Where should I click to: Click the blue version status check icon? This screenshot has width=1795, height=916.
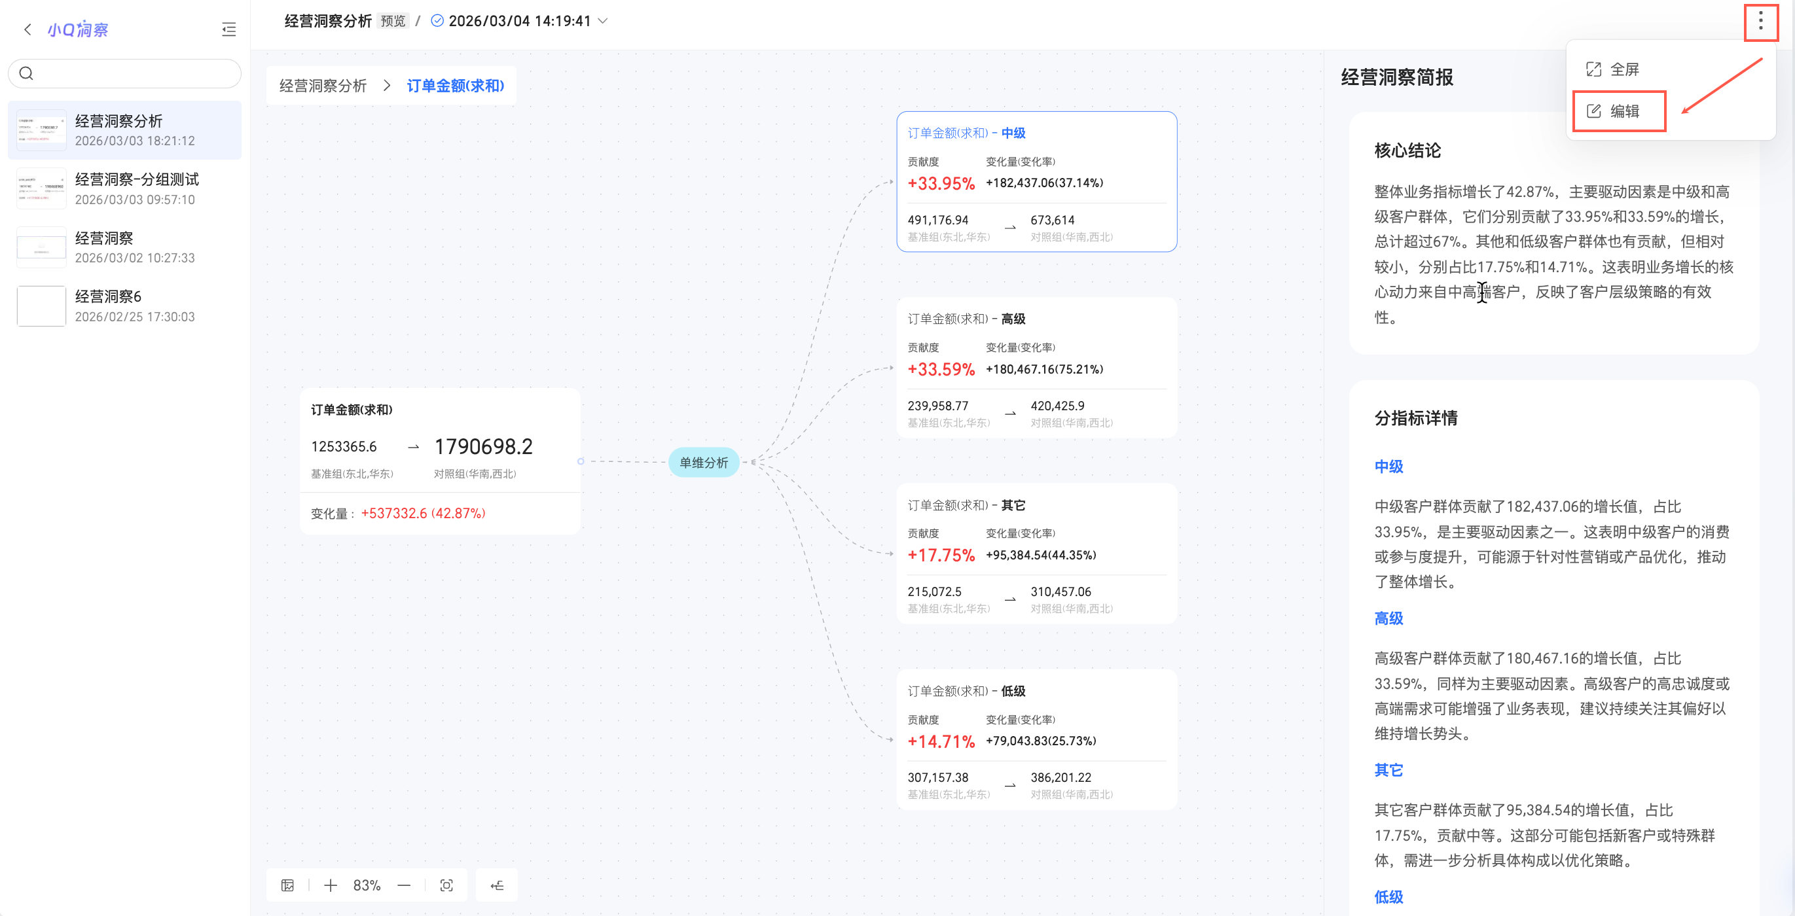point(437,21)
